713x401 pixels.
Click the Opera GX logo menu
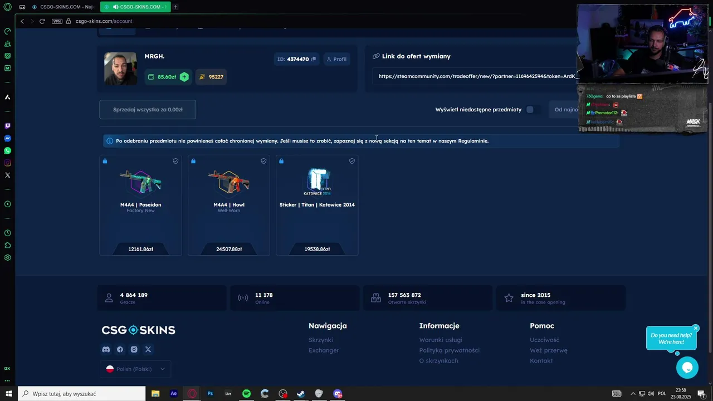click(x=7, y=7)
